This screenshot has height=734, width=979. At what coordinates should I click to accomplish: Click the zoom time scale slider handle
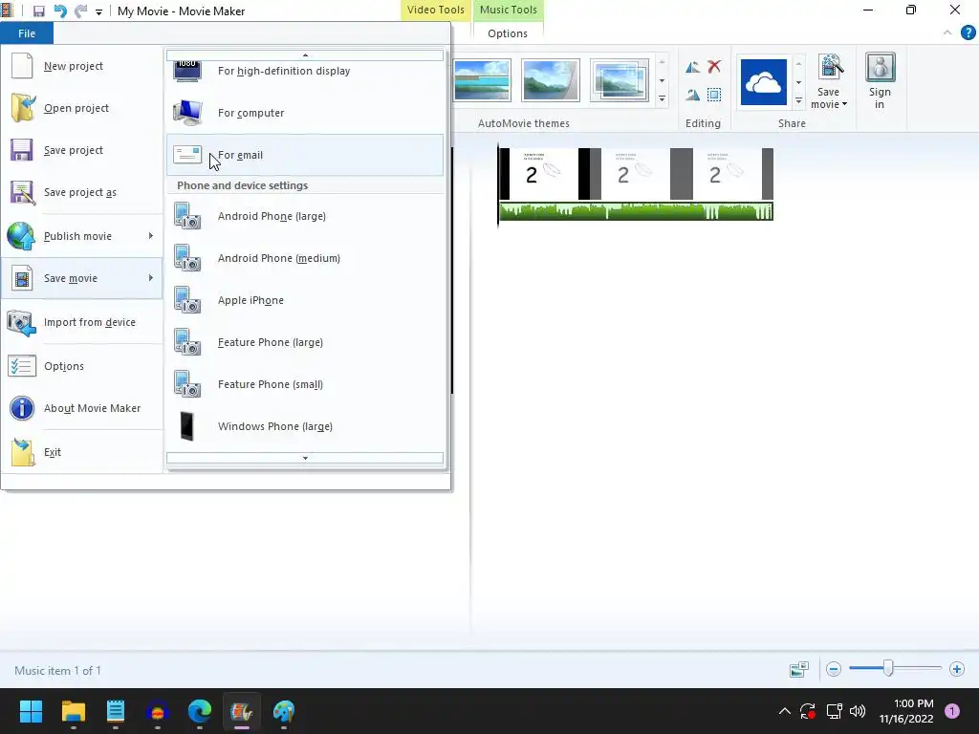pos(888,669)
